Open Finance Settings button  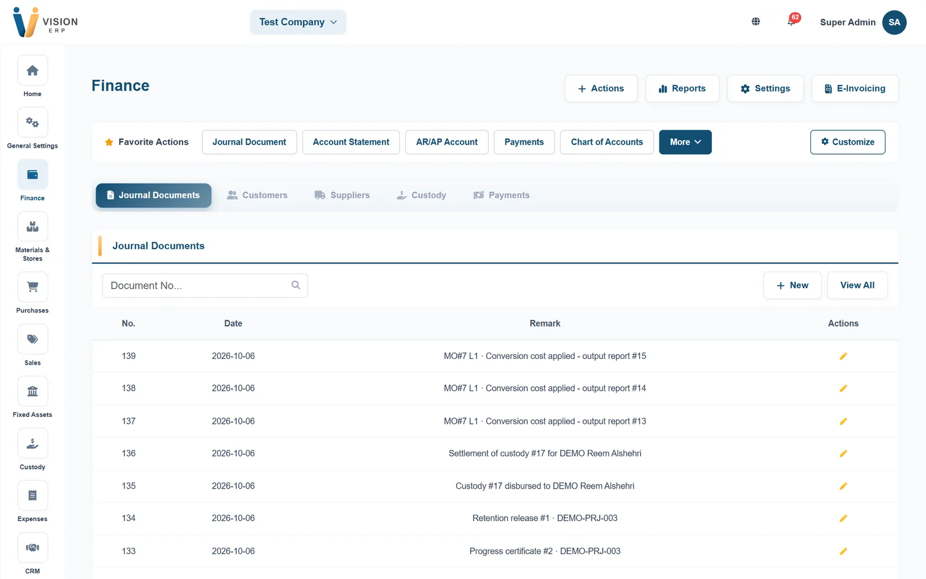tap(765, 89)
